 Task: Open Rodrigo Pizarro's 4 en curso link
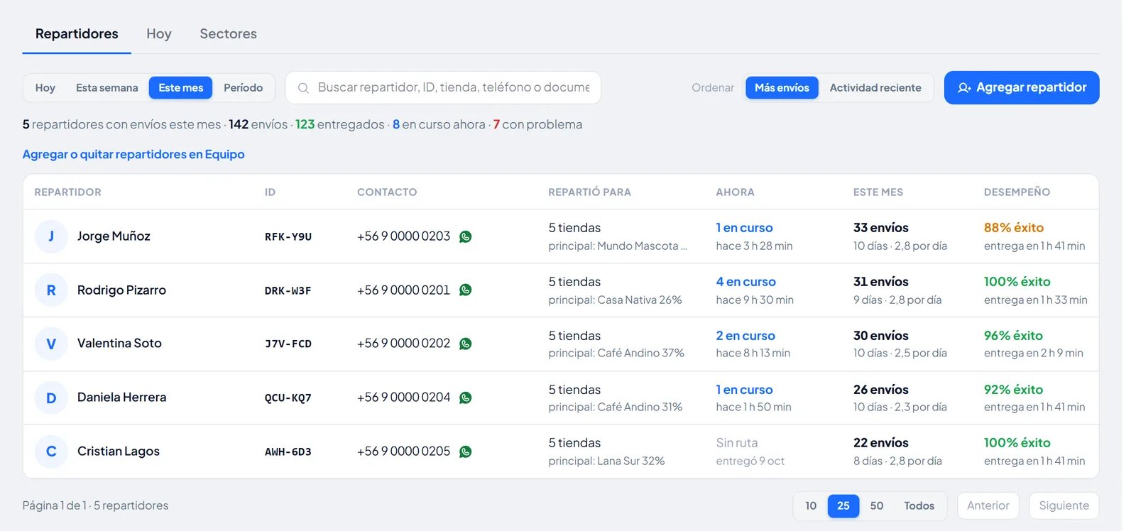click(x=745, y=282)
